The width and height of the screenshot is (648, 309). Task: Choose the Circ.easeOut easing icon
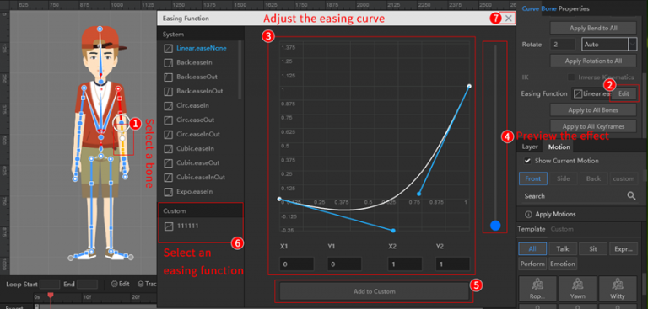168,120
